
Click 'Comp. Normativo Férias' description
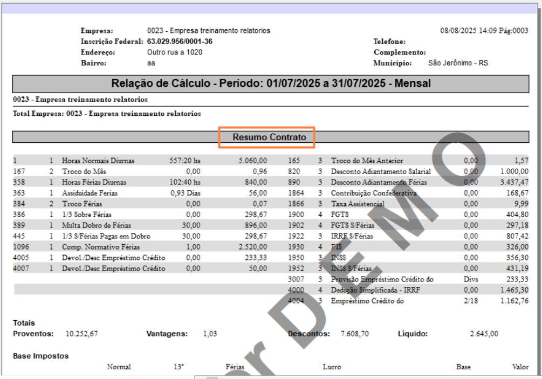(101, 247)
